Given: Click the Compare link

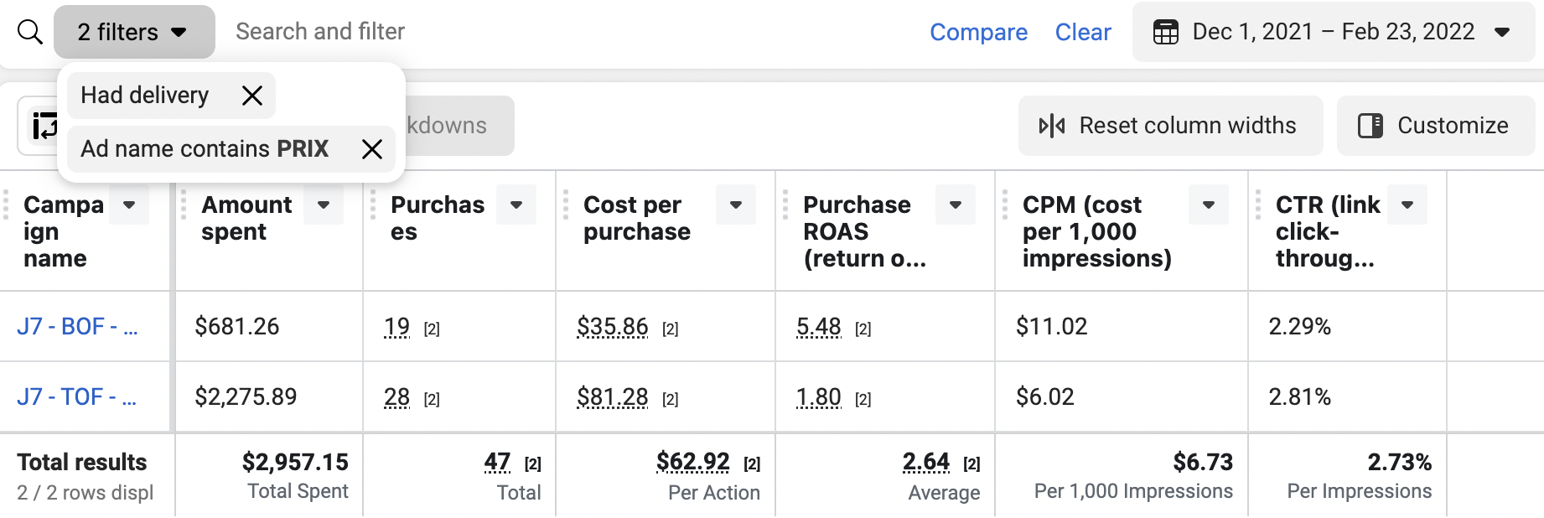Looking at the screenshot, I should pyautogui.click(x=978, y=32).
